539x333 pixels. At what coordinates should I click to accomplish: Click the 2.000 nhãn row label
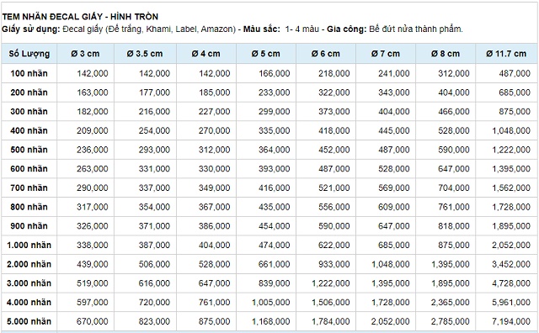tap(29, 264)
